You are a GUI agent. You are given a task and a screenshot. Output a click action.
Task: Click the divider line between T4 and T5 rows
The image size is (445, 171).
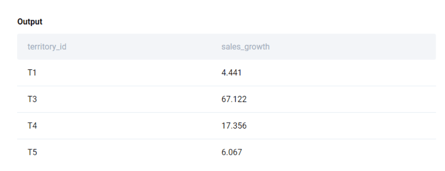tap(226, 139)
